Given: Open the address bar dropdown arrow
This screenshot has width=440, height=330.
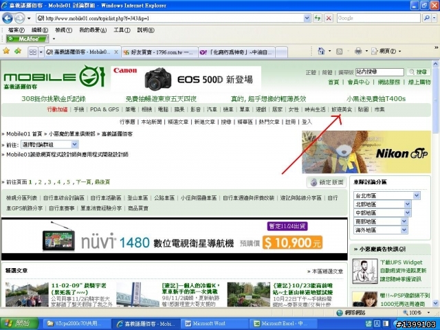Looking at the screenshot, I should click(x=307, y=19).
